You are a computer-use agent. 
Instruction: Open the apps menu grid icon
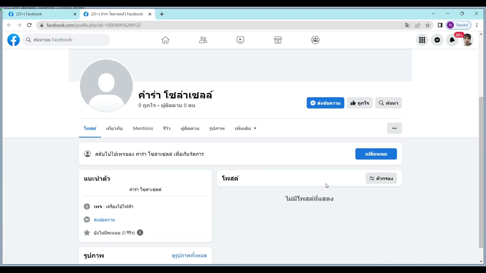[x=422, y=40]
